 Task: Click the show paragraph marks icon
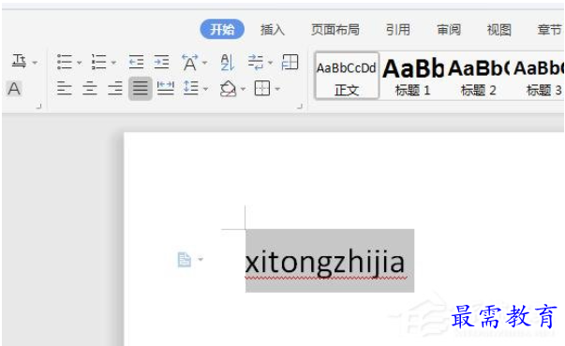pyautogui.click(x=256, y=63)
